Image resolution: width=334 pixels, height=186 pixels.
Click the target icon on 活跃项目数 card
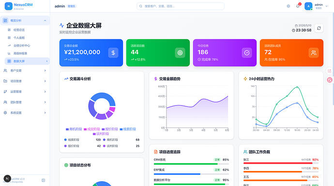tap(180, 53)
